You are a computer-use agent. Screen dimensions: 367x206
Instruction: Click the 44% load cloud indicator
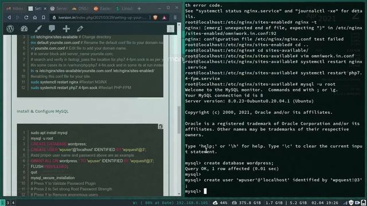tap(220, 203)
